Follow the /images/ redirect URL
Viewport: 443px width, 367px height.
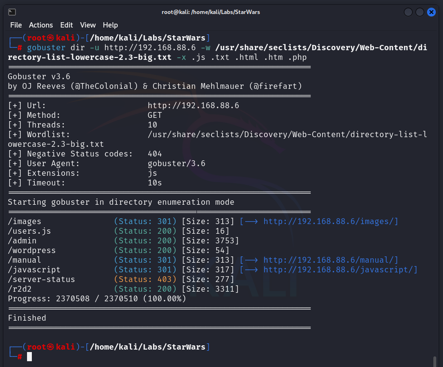(x=331, y=221)
